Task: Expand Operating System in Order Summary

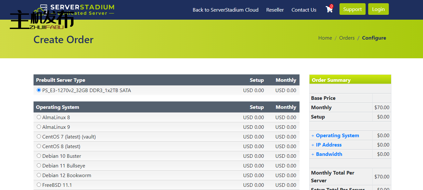Action: (337, 136)
